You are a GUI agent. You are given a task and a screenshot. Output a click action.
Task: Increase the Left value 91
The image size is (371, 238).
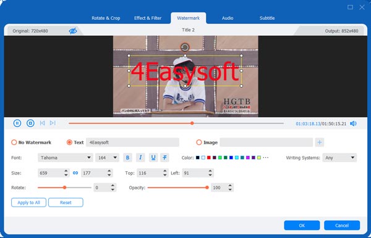[x=210, y=171]
